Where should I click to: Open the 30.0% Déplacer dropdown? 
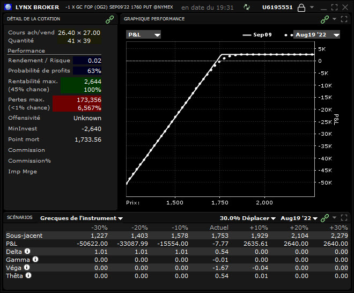(248, 218)
